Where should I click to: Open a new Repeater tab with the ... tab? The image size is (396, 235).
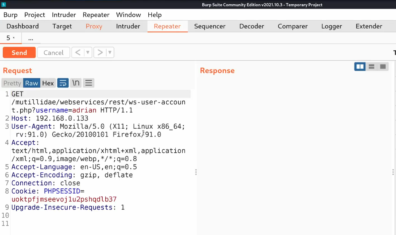pyautogui.click(x=31, y=38)
